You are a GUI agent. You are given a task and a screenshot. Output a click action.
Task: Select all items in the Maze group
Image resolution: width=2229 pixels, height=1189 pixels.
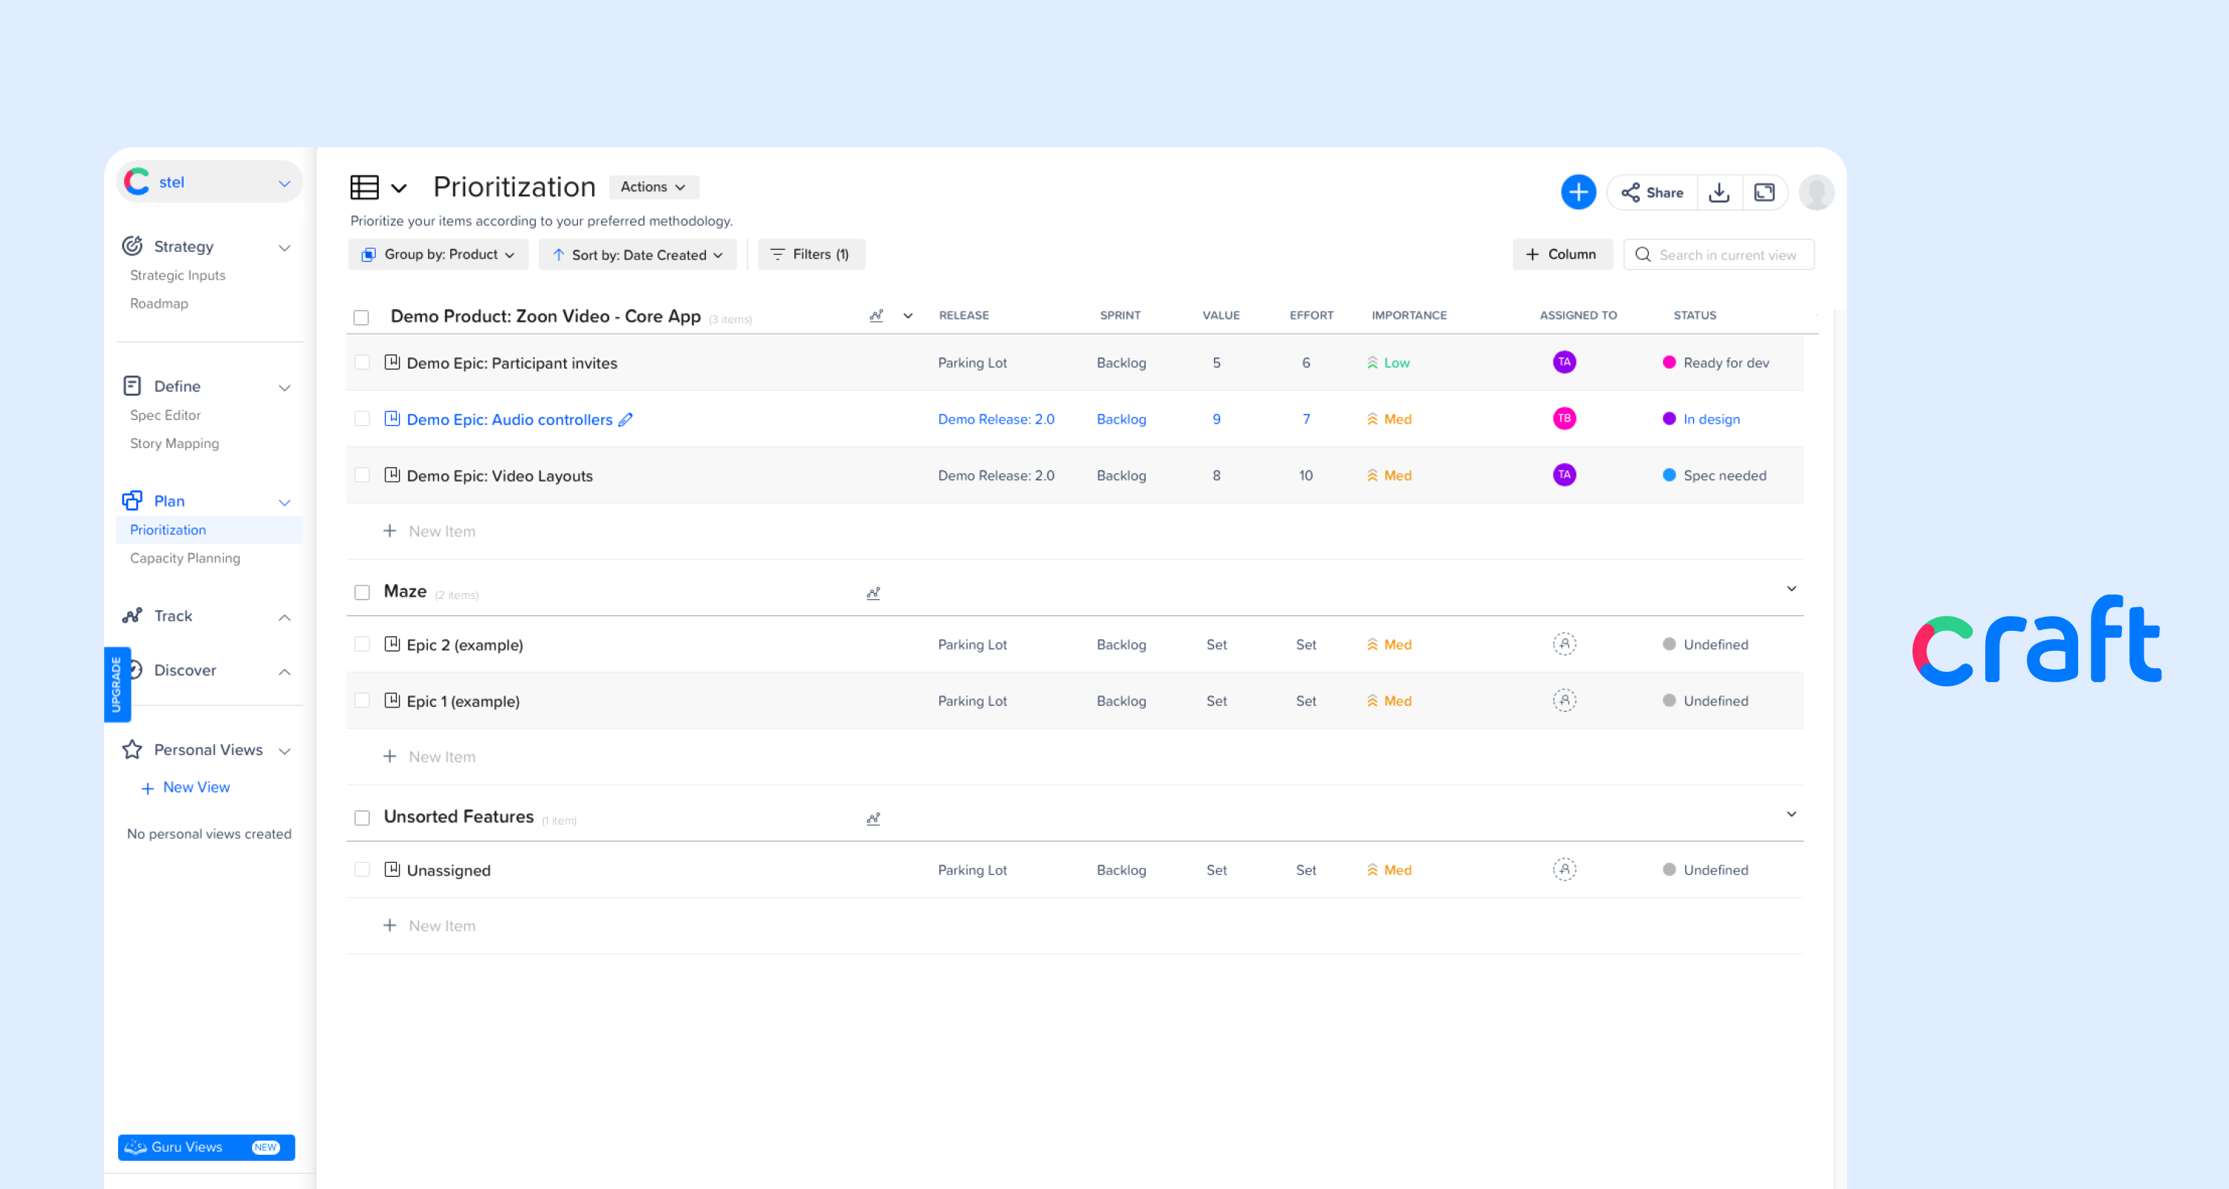tap(362, 592)
